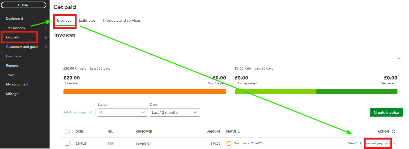Open Dashboard in the sidebar
Viewport: 409px width, 149px height.
14,19
